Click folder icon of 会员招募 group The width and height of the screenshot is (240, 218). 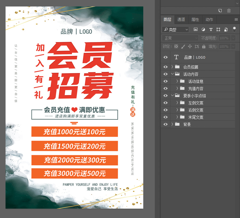pos(177,67)
